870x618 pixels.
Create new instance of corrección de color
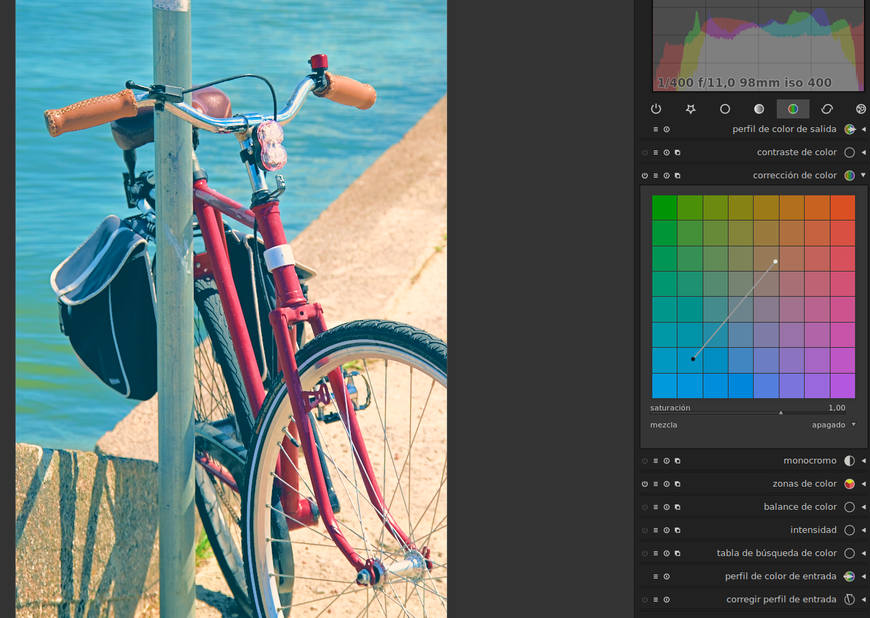tap(677, 176)
